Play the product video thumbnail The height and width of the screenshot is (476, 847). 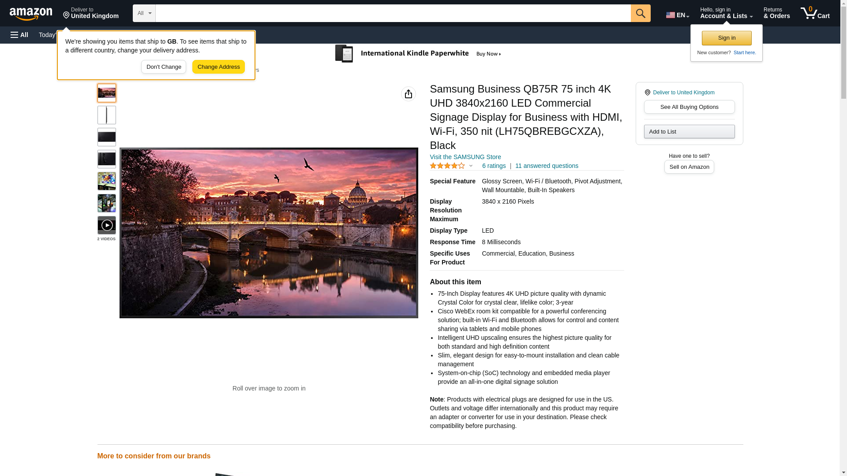click(x=106, y=225)
